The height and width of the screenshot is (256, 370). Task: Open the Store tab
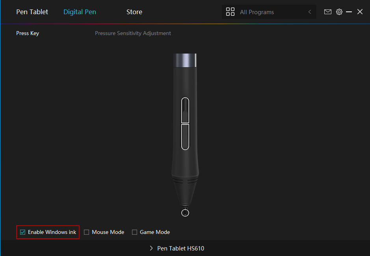(134, 12)
